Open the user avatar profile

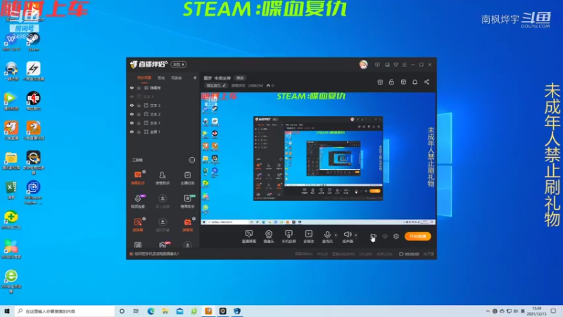pyautogui.click(x=363, y=64)
